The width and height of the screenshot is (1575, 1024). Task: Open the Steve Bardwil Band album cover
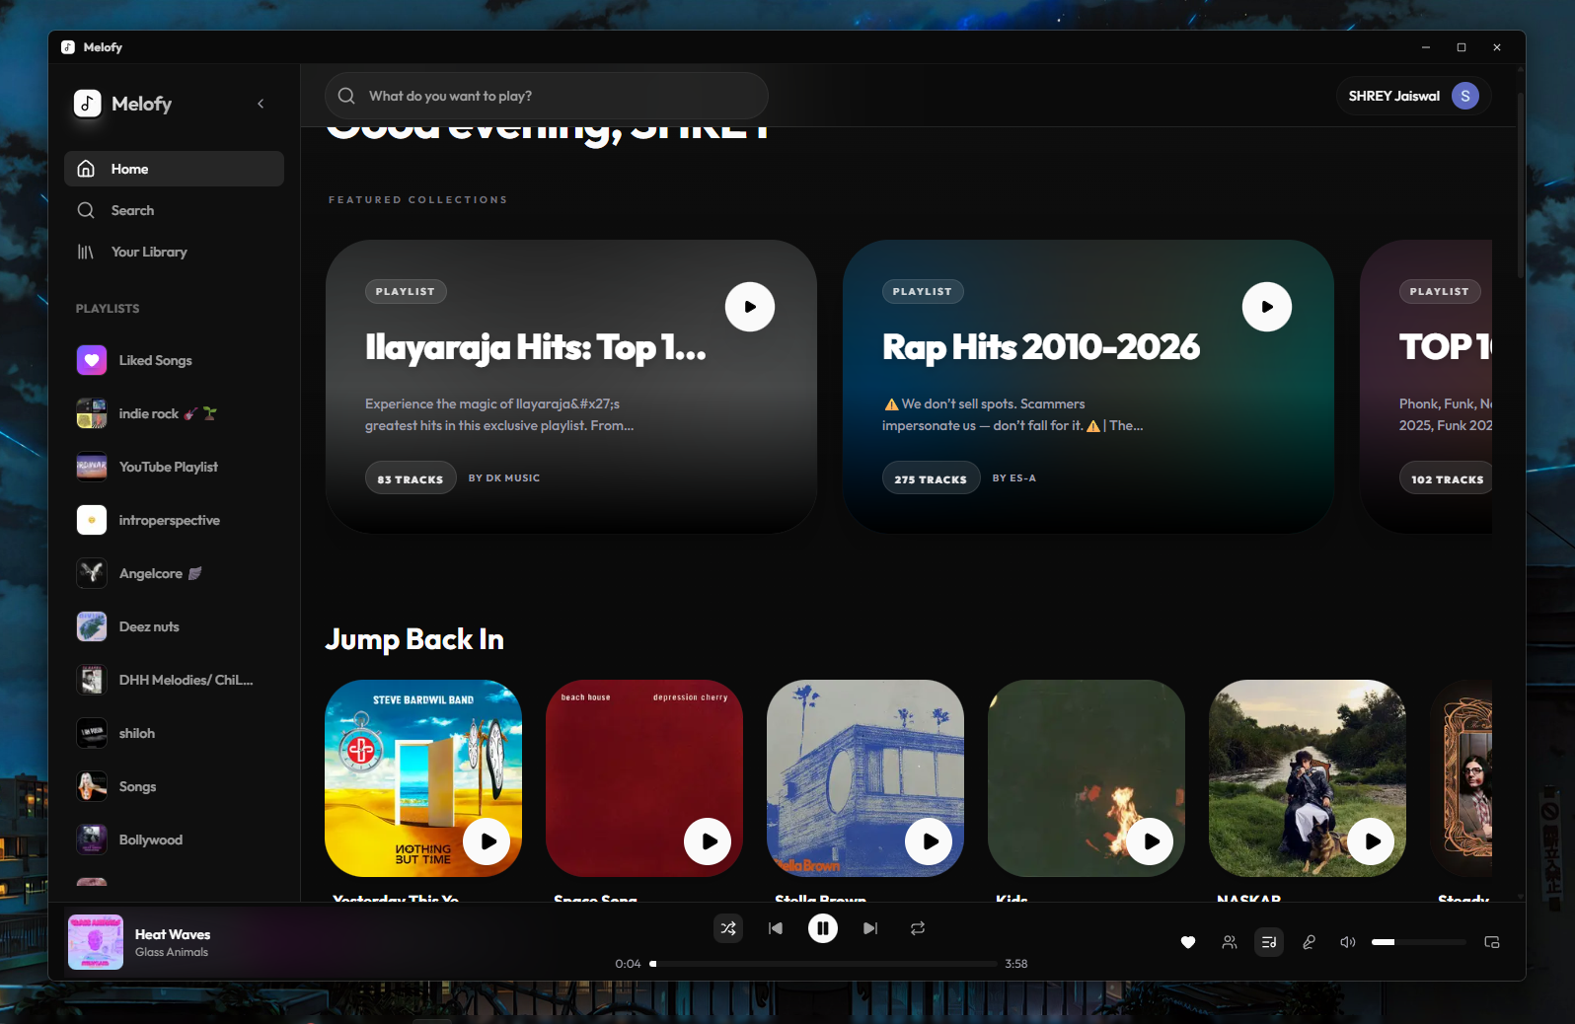pos(423,778)
